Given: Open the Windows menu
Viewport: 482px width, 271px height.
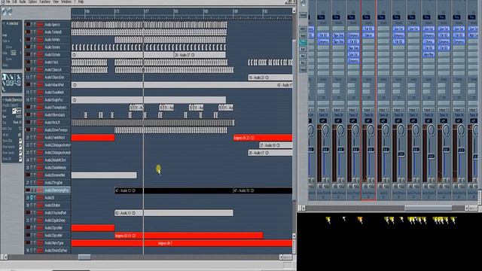Looking at the screenshot, I should tap(66, 2).
